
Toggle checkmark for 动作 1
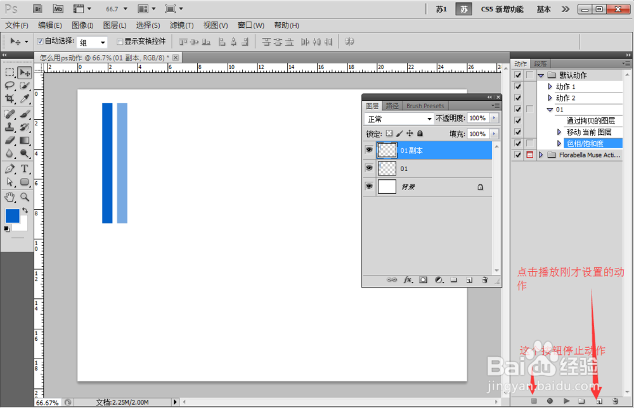click(x=517, y=86)
